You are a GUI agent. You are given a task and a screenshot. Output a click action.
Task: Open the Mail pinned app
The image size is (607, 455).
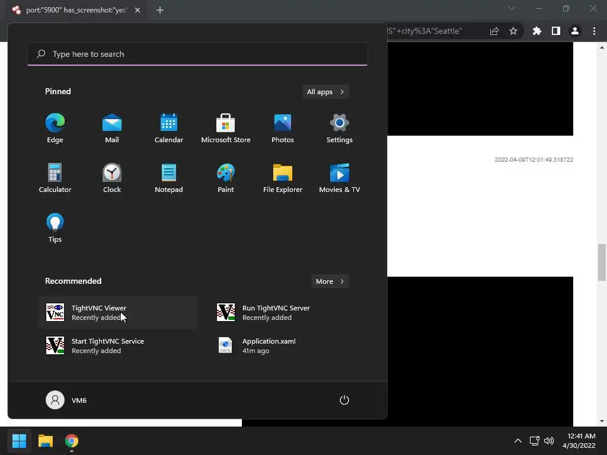(112, 129)
